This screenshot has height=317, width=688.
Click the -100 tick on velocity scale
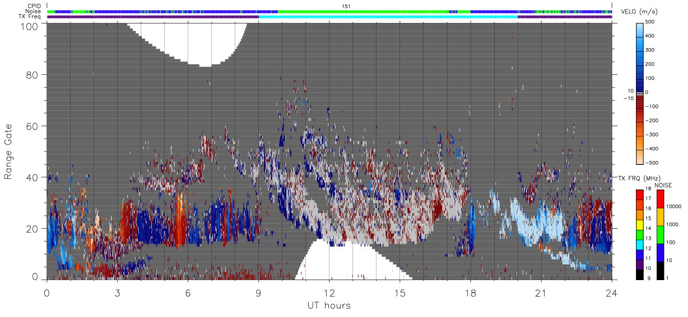[x=653, y=107]
